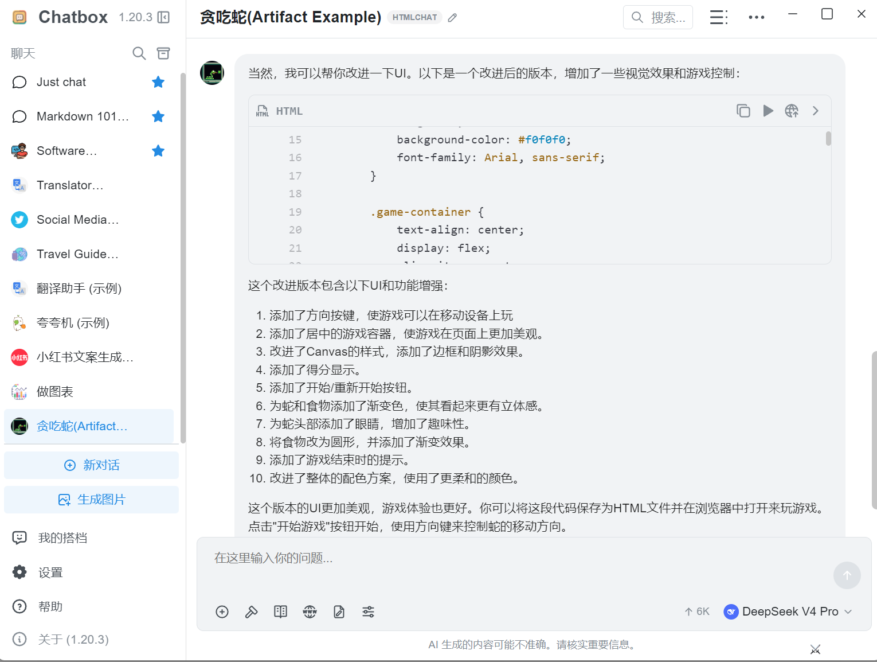Screen dimensions: 877x662
Task: Start a new chat with 新对话
Action: click(92, 465)
